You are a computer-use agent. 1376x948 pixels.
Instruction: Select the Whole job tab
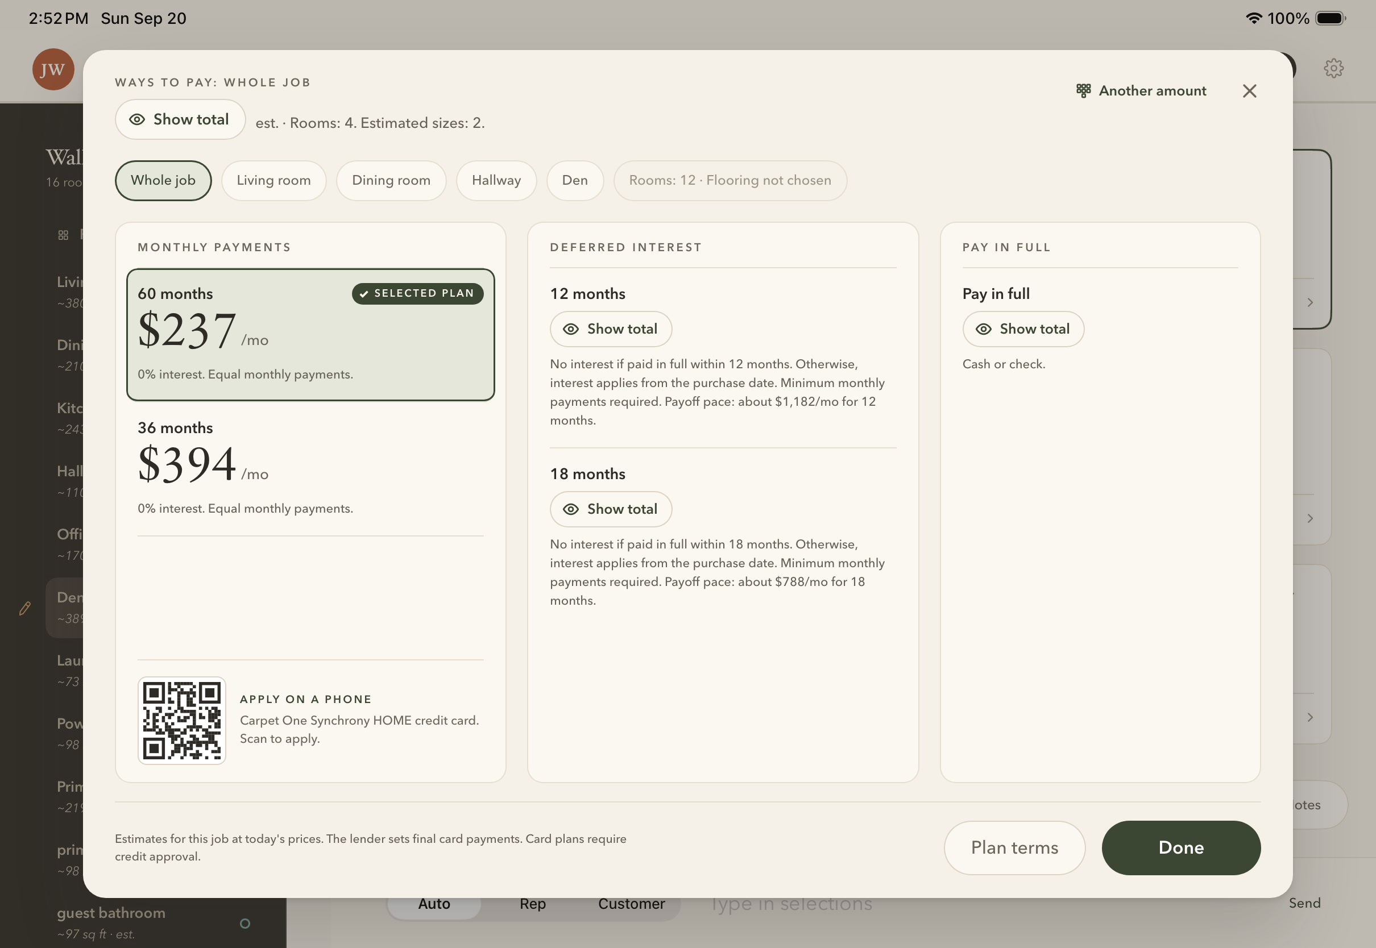coord(163,181)
